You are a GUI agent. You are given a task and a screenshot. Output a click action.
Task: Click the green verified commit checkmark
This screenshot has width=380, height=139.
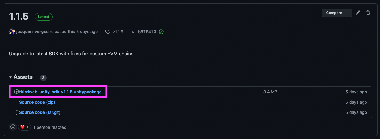pos(161,32)
